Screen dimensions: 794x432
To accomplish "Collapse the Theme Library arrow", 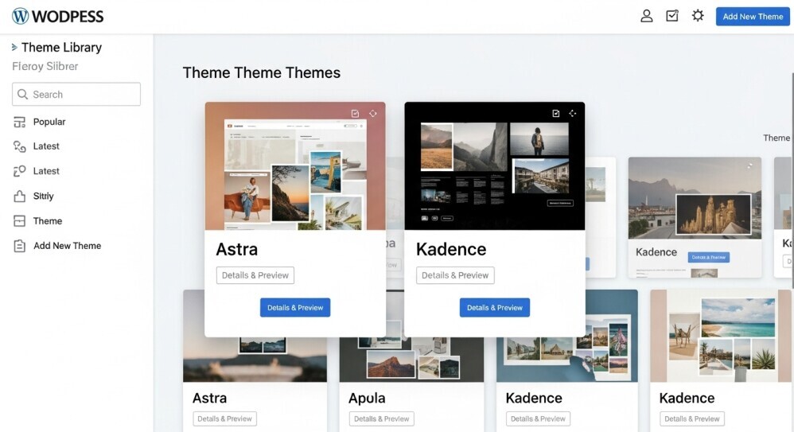I will [14, 47].
